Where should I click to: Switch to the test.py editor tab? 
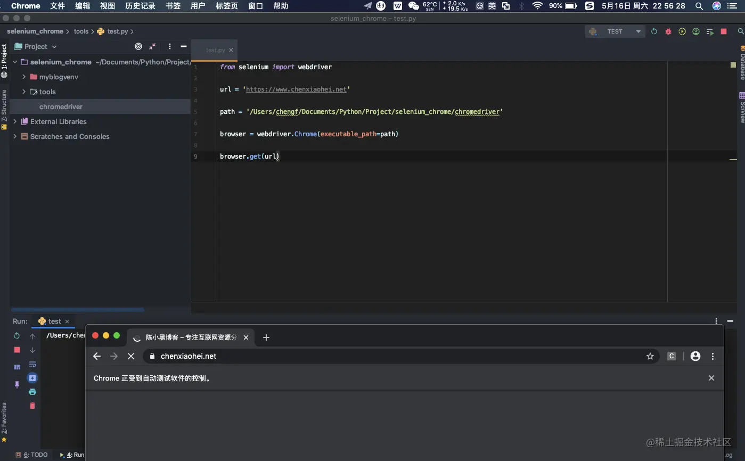click(215, 50)
